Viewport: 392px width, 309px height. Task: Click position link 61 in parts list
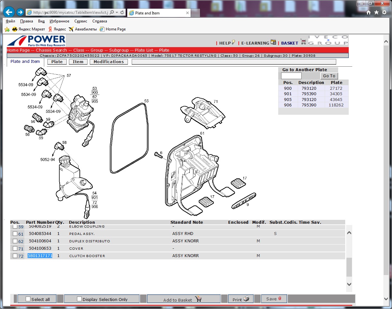point(21,234)
